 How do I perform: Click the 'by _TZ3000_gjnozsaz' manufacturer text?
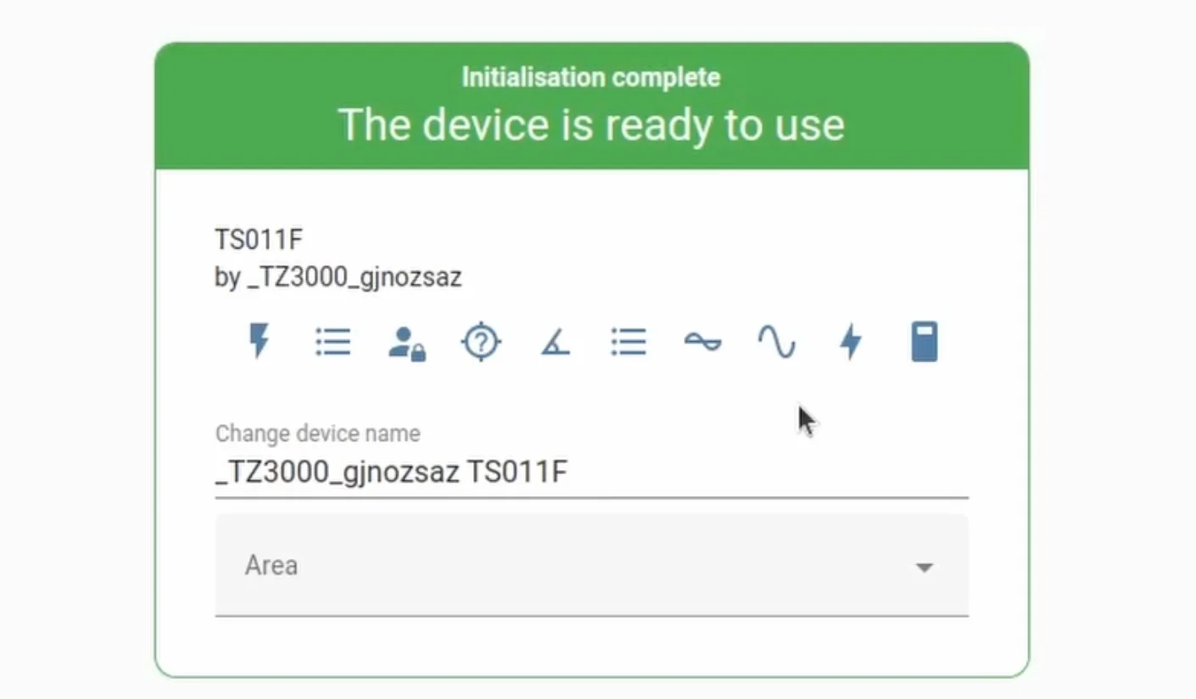[338, 278]
